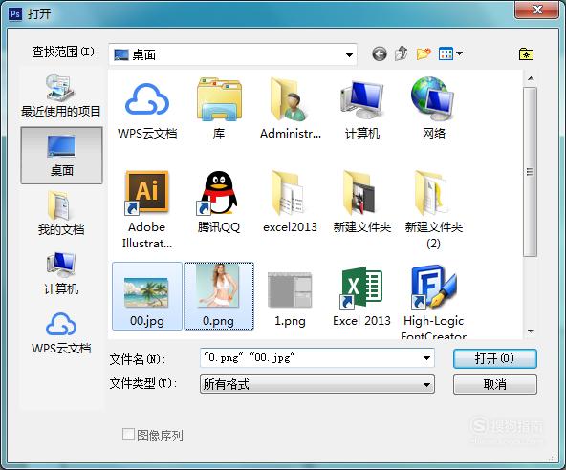The image size is (566, 470).
Task: Select the 腾讯QQ penguin shortcut
Action: click(218, 202)
